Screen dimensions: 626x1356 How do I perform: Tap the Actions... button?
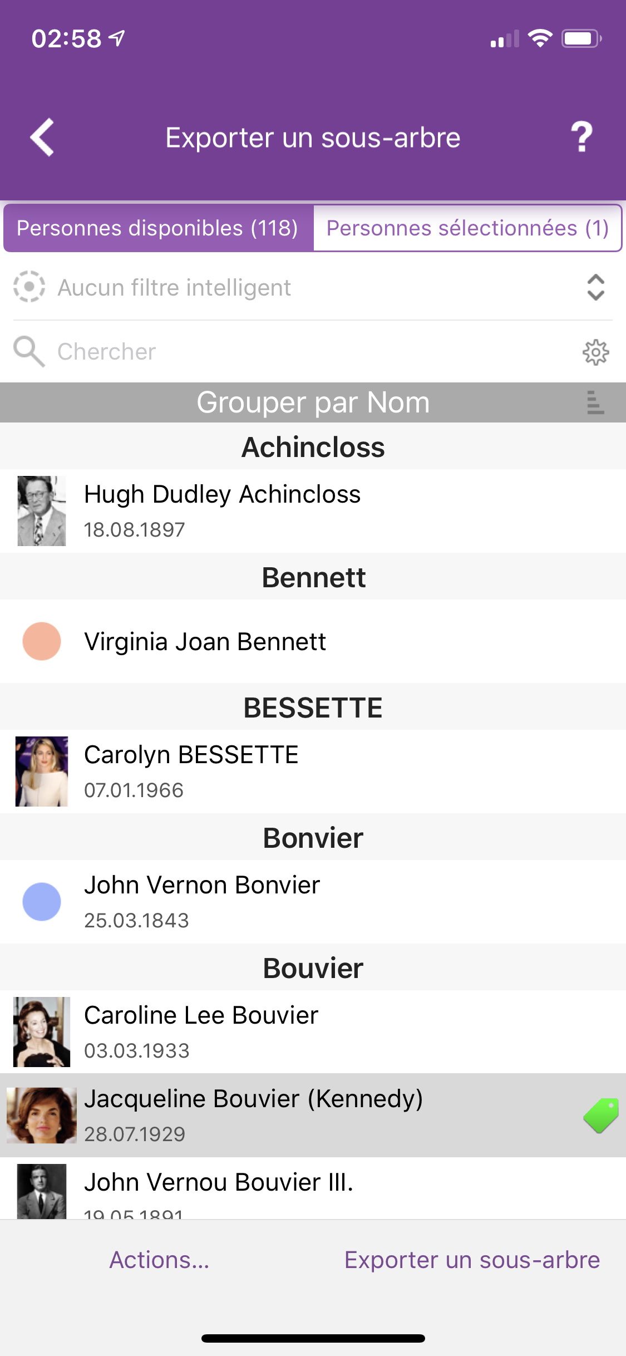tap(159, 1260)
